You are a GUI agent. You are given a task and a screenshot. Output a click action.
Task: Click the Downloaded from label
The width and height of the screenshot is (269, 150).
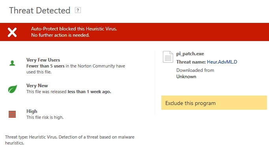(x=195, y=70)
